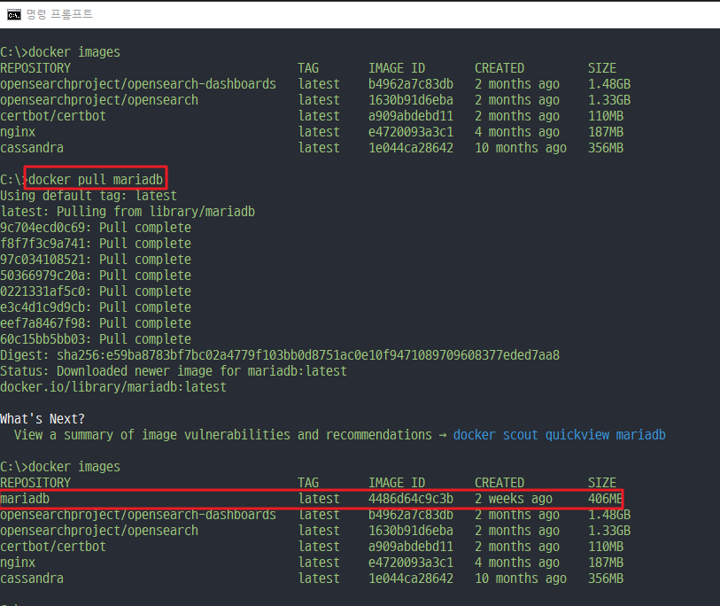Click layer '60c15bb5bb03: Pull complete'
Viewport: 720px width, 606px height.
tap(96, 339)
